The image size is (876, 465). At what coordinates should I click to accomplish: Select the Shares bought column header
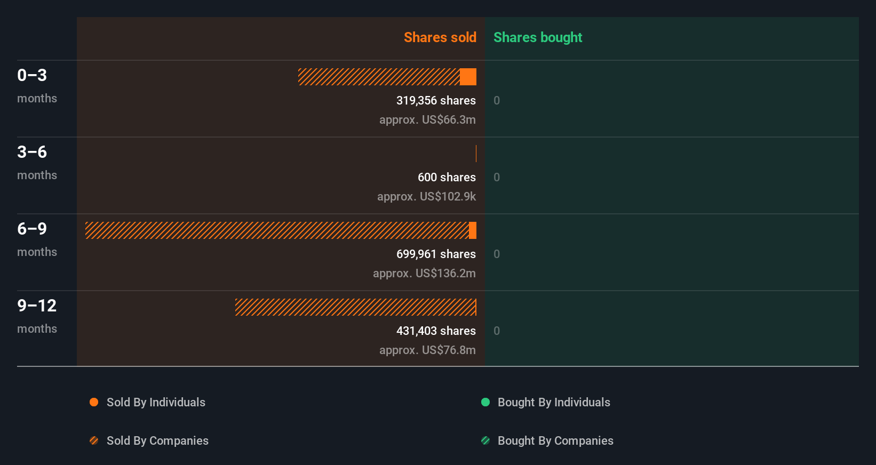pyautogui.click(x=538, y=37)
